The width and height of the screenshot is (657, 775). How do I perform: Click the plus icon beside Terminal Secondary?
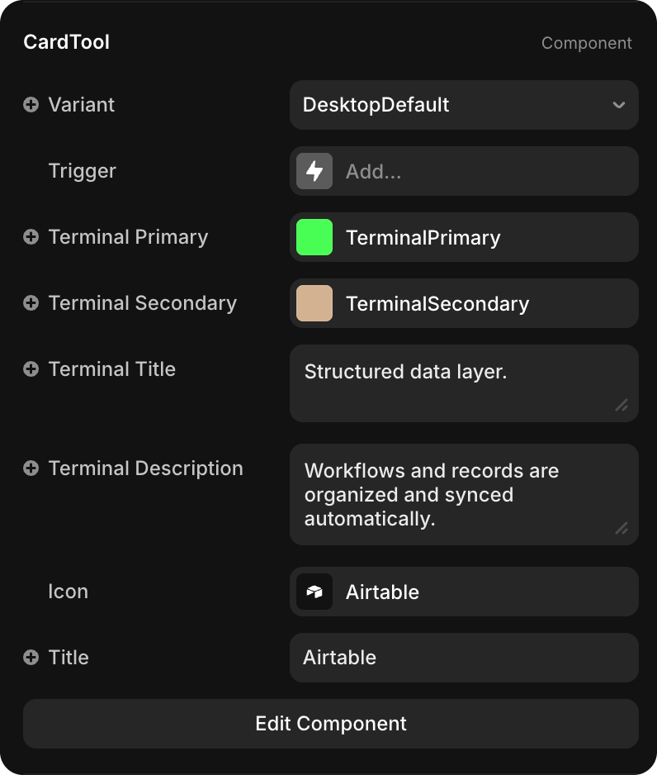(x=31, y=303)
